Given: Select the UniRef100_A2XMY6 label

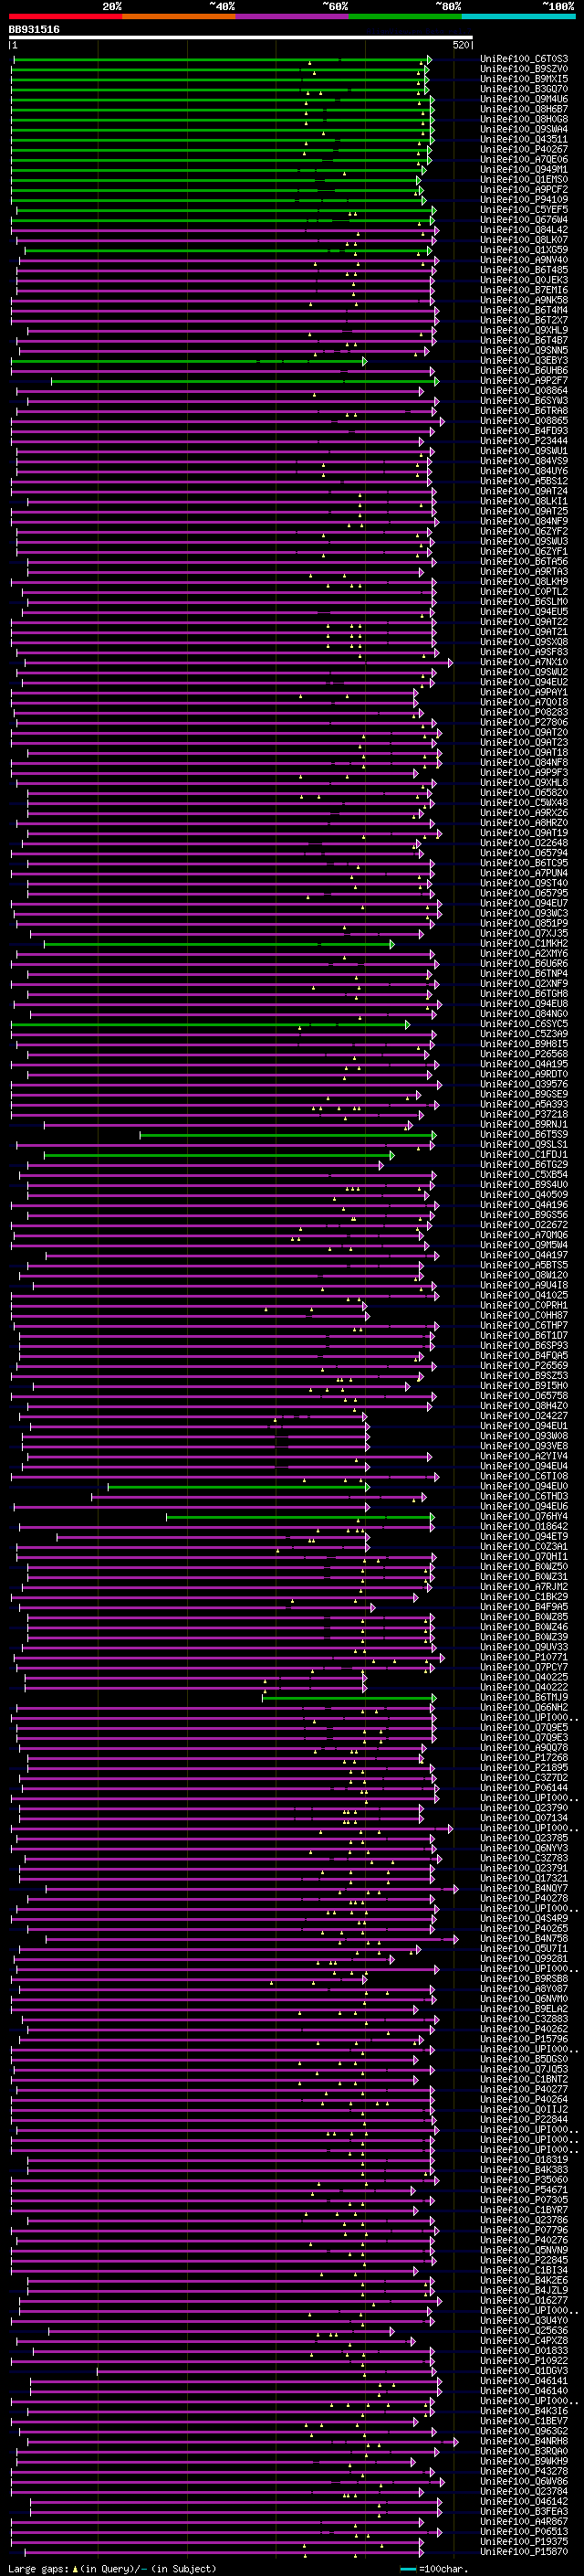Looking at the screenshot, I should (524, 954).
